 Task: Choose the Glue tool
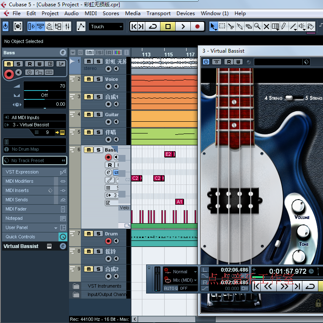point(240,27)
